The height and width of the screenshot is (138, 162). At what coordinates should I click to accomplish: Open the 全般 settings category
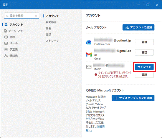12,37
